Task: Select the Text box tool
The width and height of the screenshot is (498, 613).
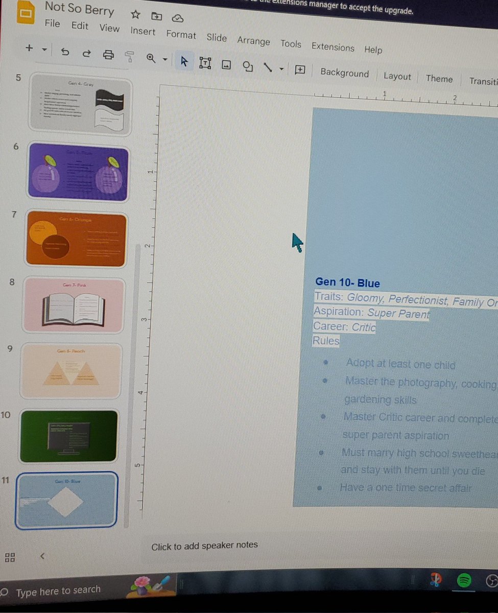Action: [x=205, y=63]
